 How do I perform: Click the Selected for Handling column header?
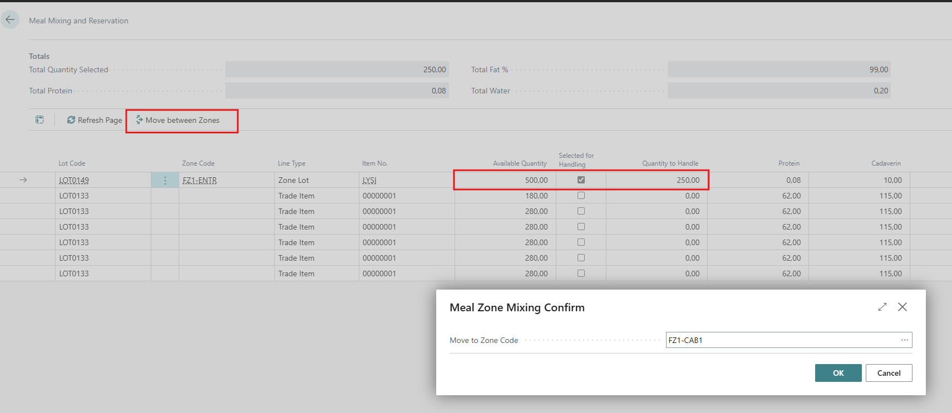click(576, 160)
